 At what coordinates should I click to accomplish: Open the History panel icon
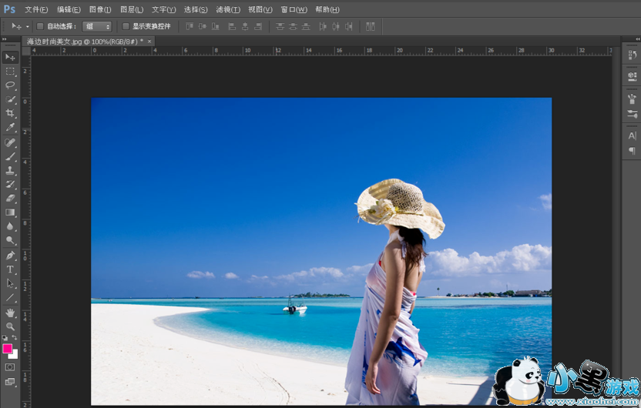click(633, 55)
